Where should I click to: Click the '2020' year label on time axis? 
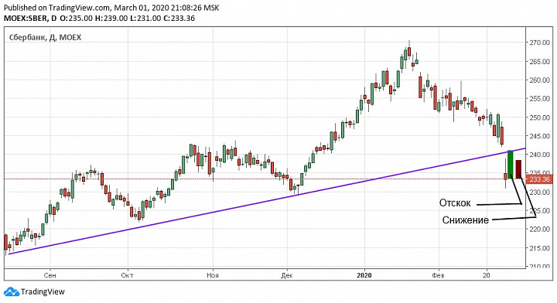[x=364, y=275]
